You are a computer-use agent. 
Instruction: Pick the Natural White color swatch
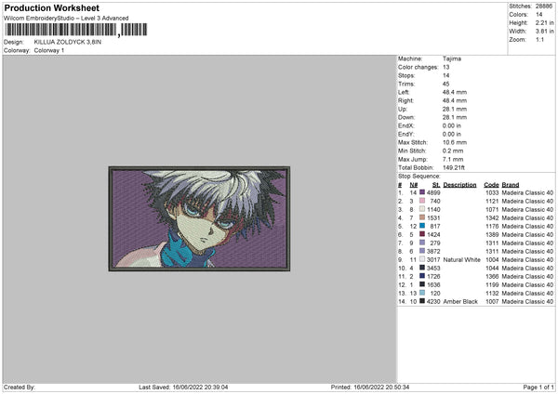pyautogui.click(x=422, y=259)
